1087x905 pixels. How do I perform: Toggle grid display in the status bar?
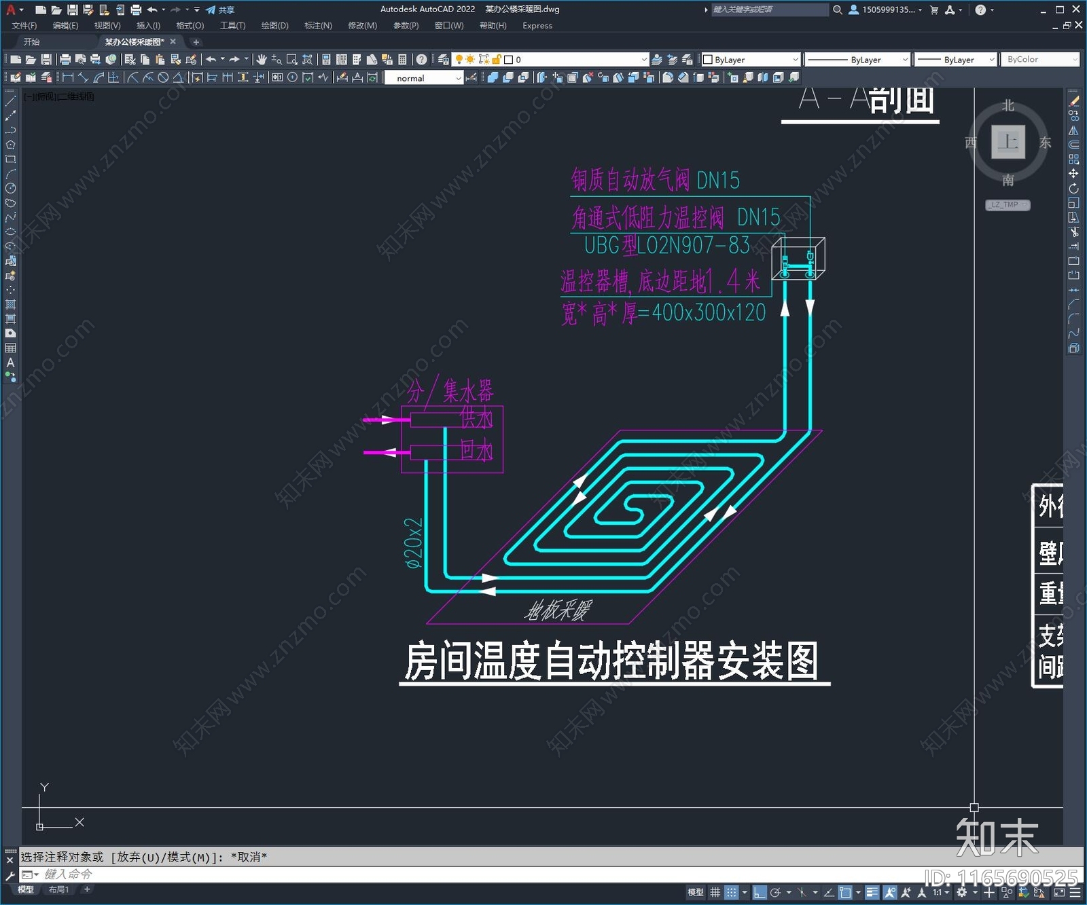tap(715, 892)
